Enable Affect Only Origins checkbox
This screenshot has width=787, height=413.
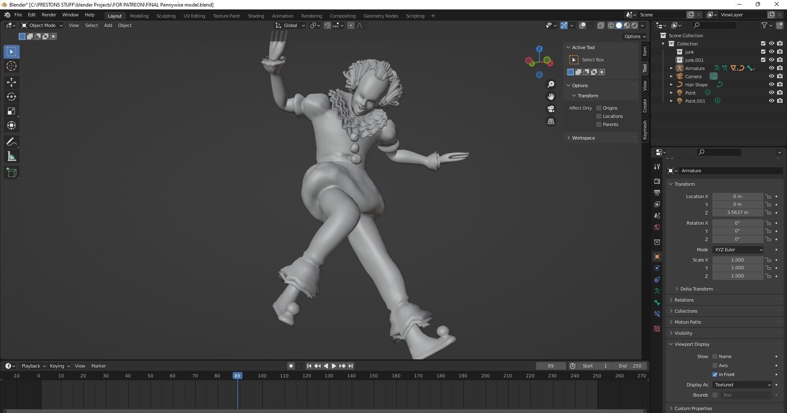(599, 108)
